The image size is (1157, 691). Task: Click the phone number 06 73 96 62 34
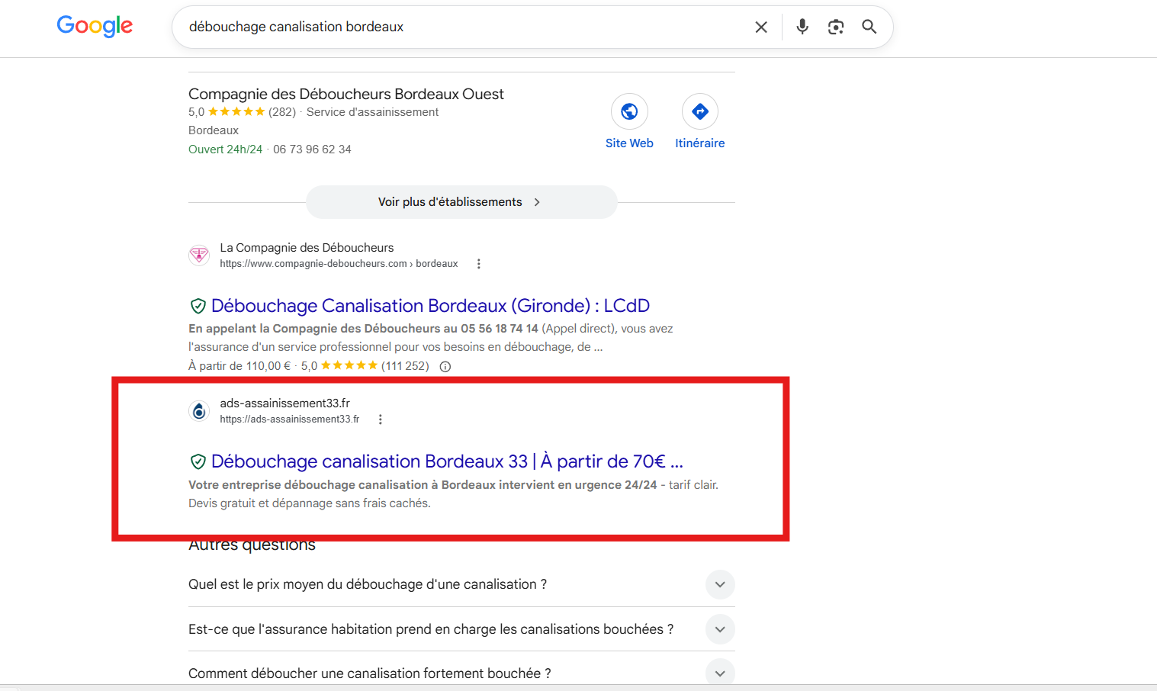(312, 149)
